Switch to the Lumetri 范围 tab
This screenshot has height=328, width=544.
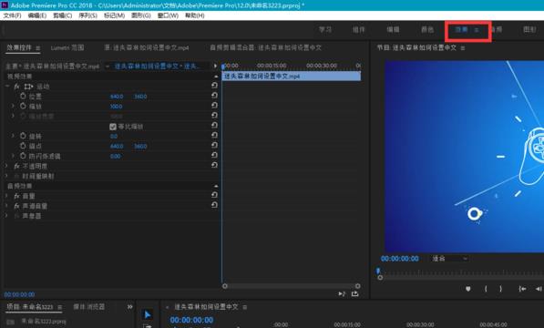coord(67,48)
